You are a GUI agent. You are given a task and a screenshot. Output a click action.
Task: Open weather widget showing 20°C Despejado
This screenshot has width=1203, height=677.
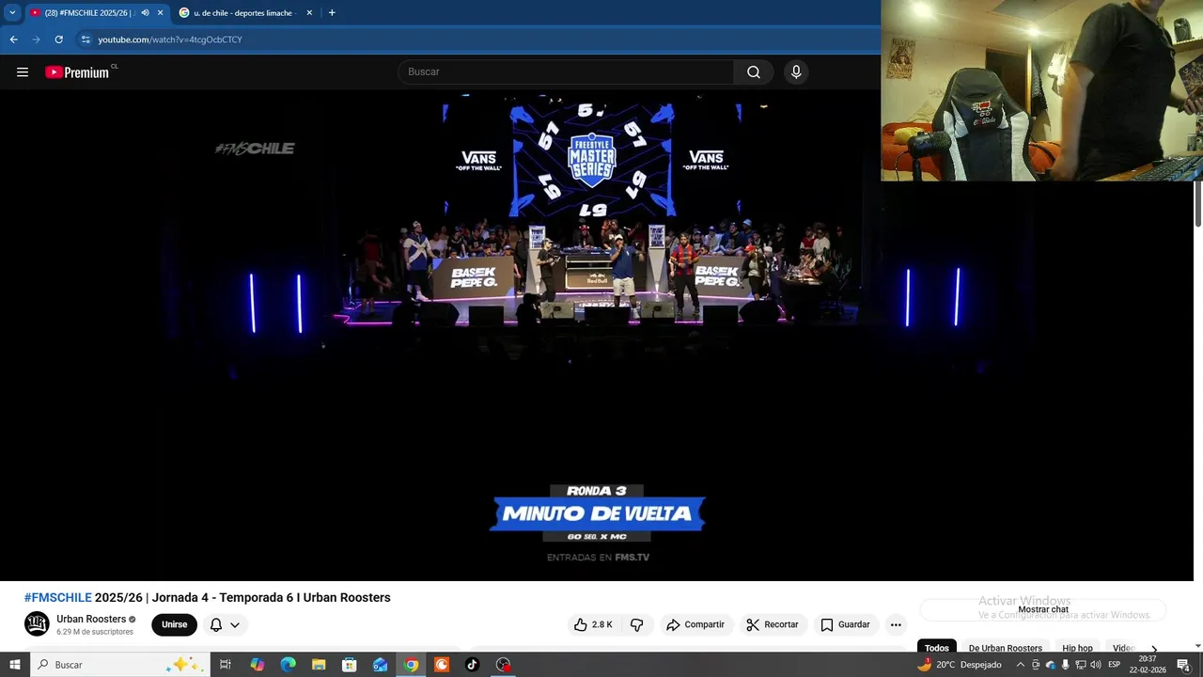pyautogui.click(x=959, y=665)
